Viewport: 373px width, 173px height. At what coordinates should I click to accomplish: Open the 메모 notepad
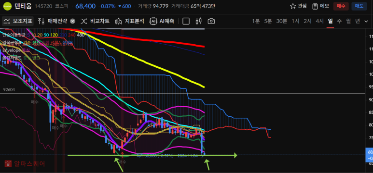tap(320, 6)
